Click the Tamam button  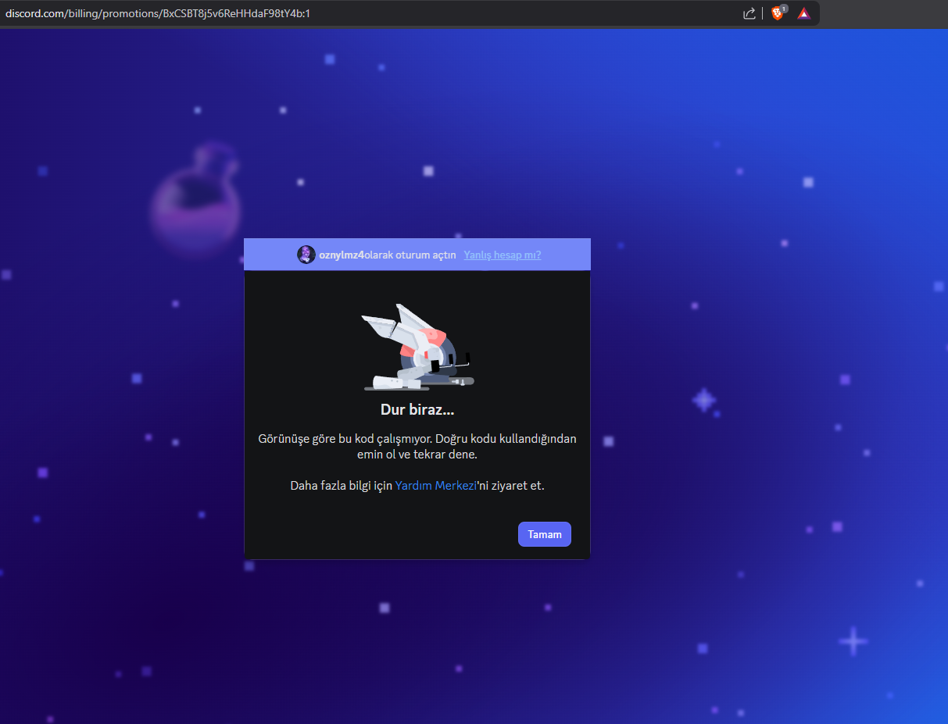(x=545, y=534)
